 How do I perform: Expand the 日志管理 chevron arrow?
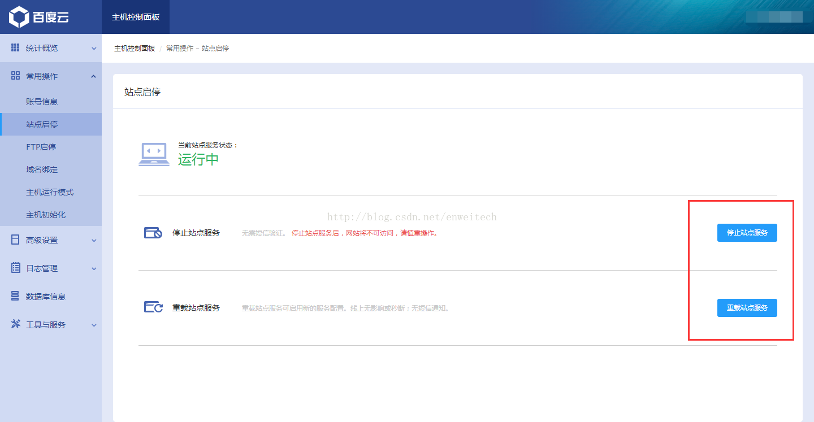(94, 269)
